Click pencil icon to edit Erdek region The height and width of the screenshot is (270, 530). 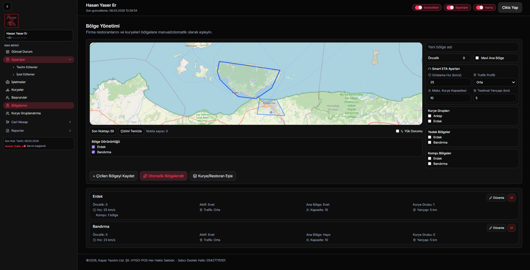click(x=490, y=198)
